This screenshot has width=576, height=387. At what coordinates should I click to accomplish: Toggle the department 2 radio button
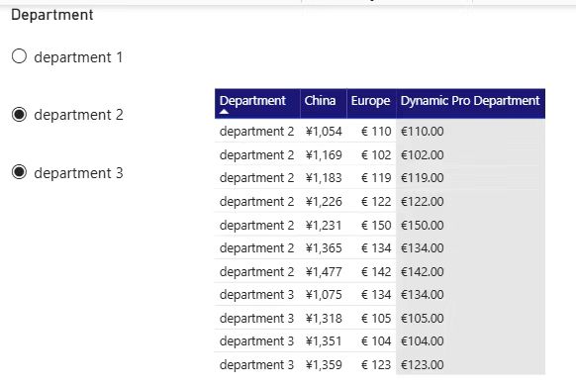pos(19,114)
